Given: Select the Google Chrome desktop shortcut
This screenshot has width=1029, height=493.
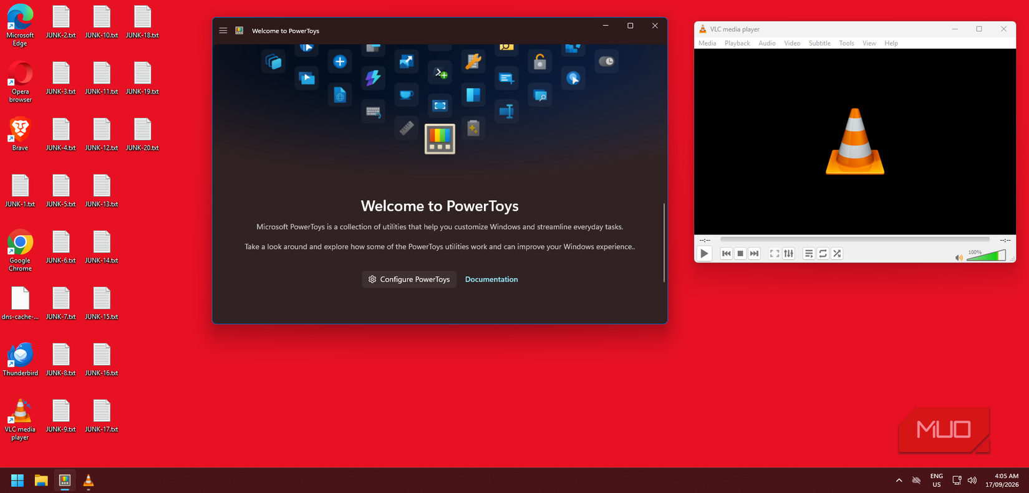Looking at the screenshot, I should [20, 251].
